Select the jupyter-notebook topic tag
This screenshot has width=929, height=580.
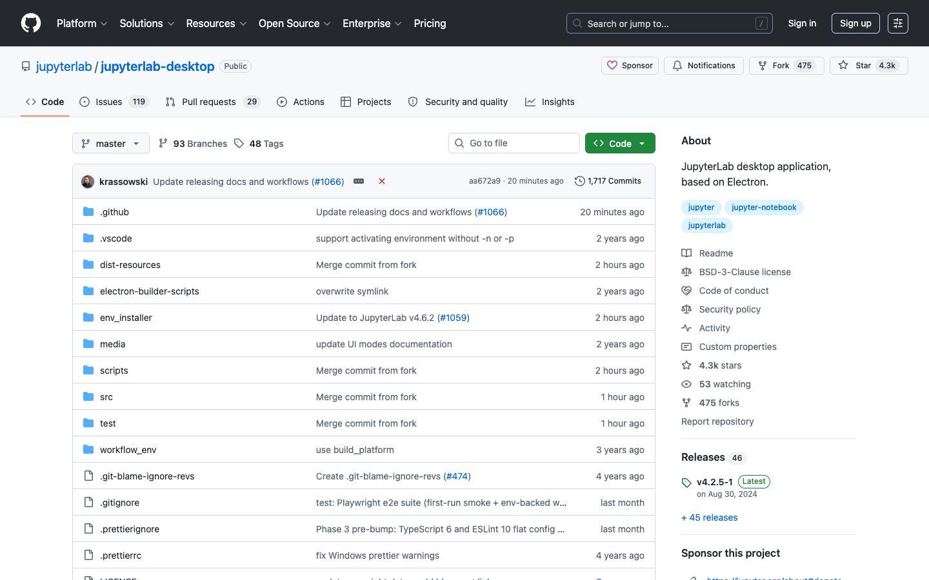click(x=764, y=208)
